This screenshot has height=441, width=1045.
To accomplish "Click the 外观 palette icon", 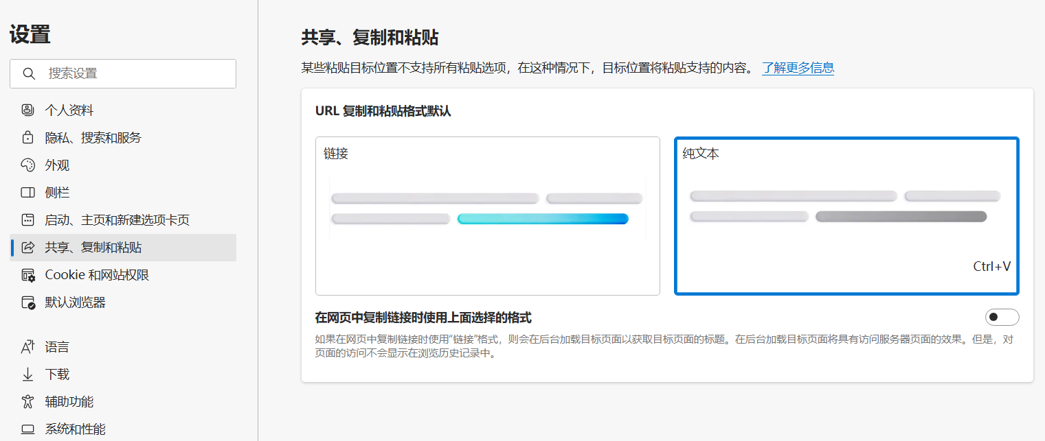I will click(x=27, y=165).
